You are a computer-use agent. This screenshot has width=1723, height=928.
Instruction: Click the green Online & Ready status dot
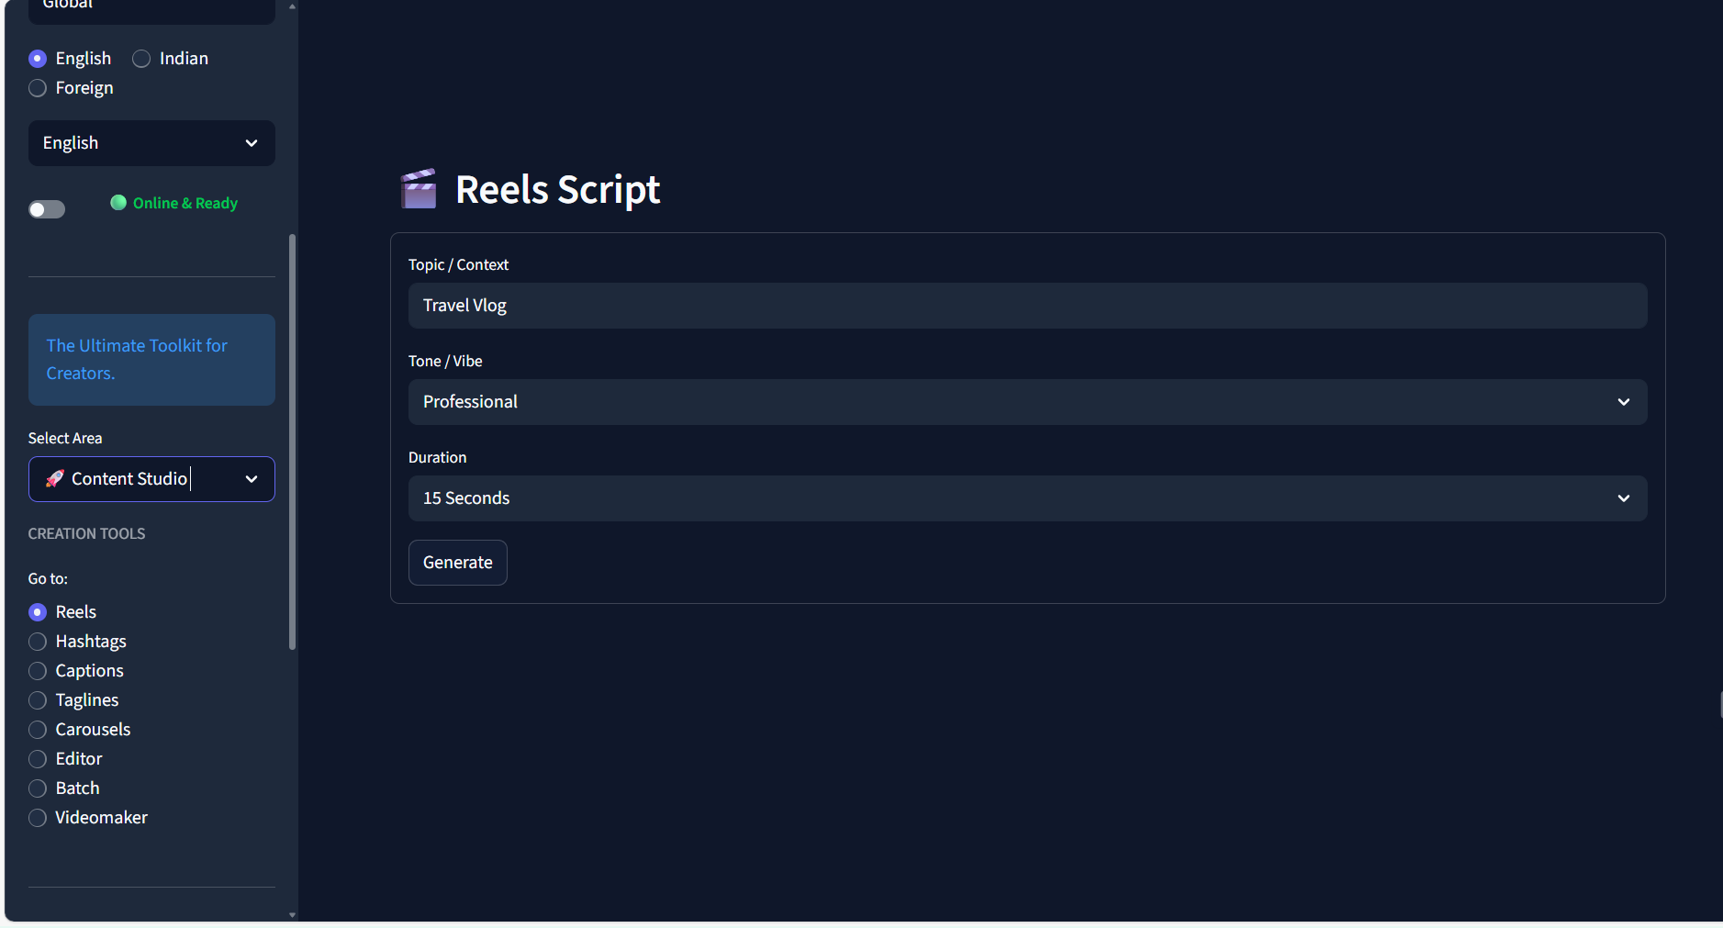[118, 203]
